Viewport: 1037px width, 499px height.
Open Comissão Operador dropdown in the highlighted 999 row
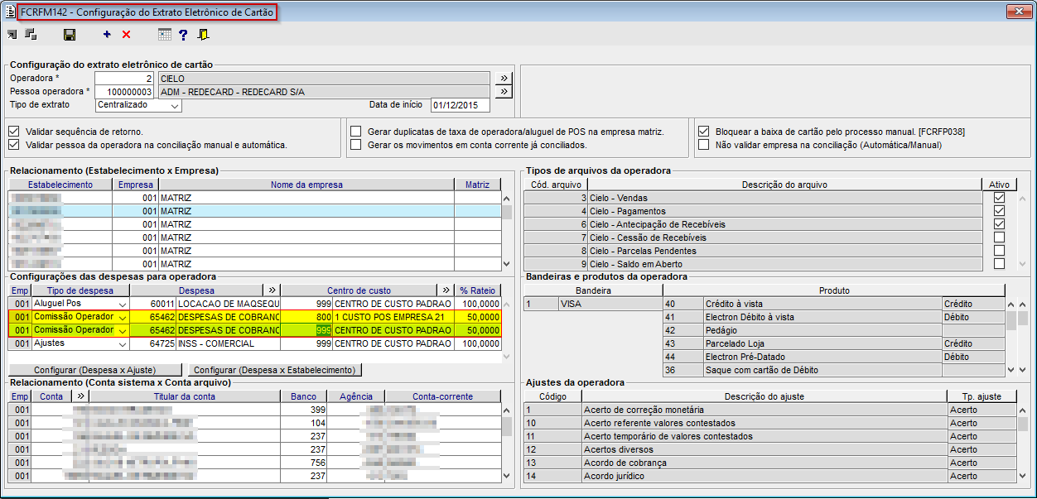point(123,330)
